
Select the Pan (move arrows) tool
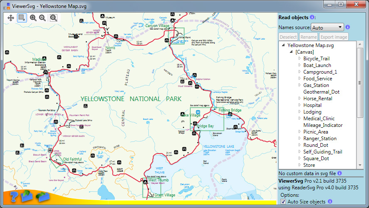tap(11, 18)
